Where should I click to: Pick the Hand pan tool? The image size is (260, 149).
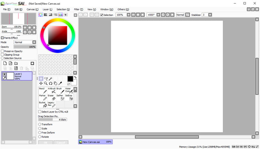pyautogui.click(x=55, y=83)
